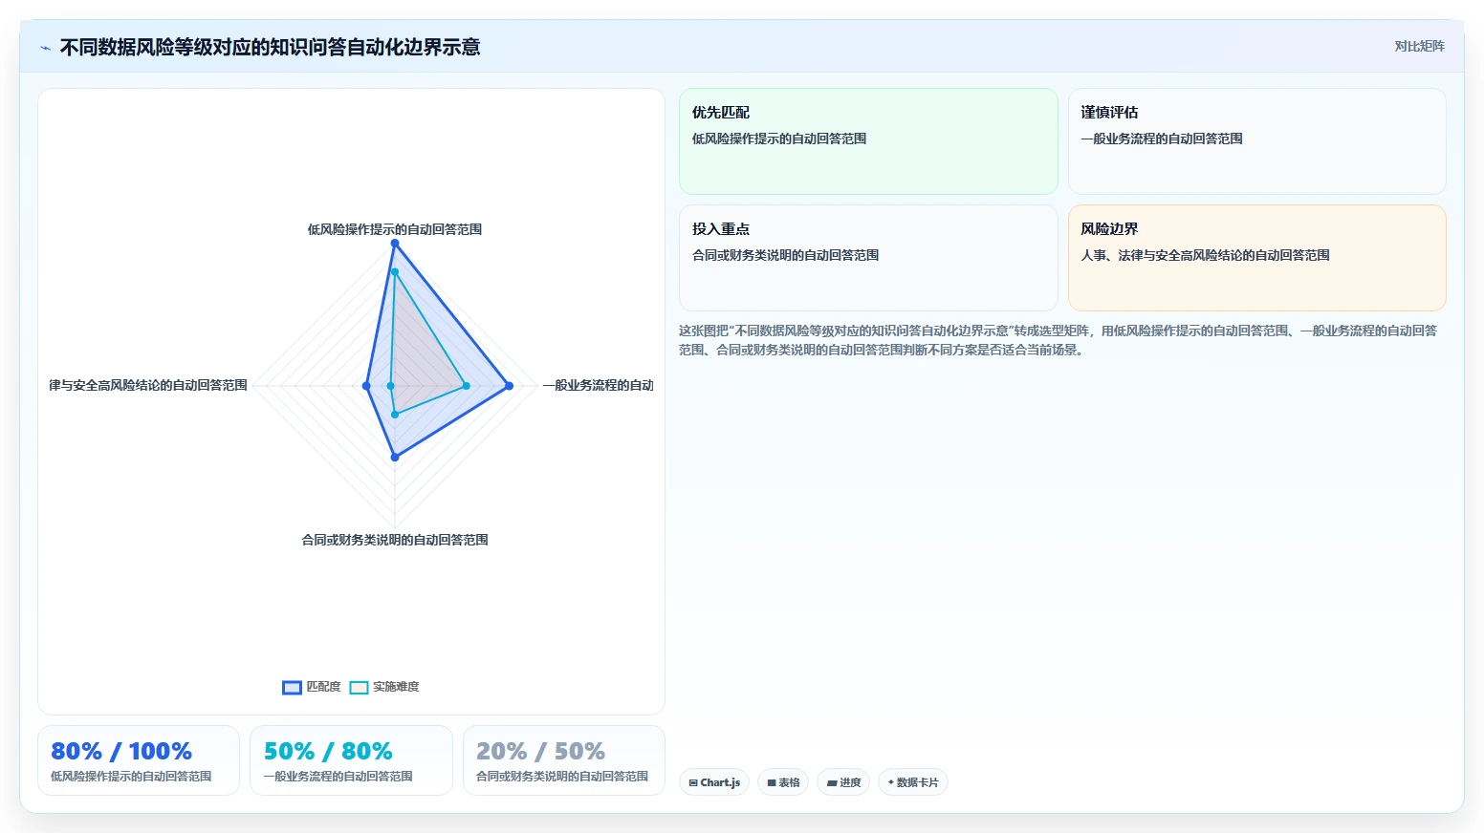Click the top teal radar data point
This screenshot has width=1484, height=833.
395,272
